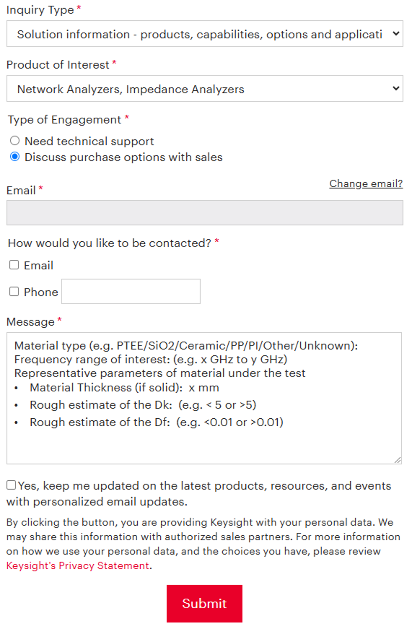Viewport: 412px width, 629px height.
Task: Select Need technical support radio button
Action: [15, 141]
